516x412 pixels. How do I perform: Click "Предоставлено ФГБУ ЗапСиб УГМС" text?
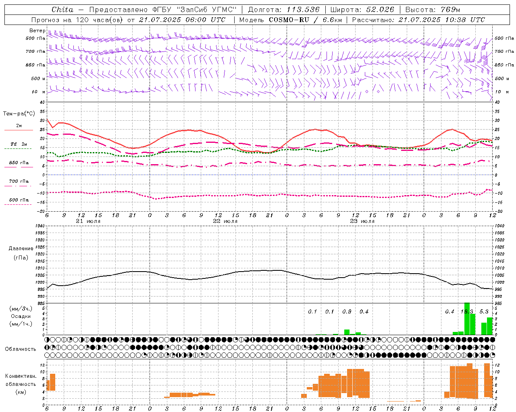coord(162,10)
